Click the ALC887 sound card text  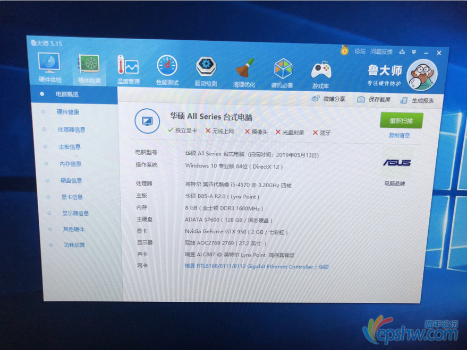pos(240,255)
